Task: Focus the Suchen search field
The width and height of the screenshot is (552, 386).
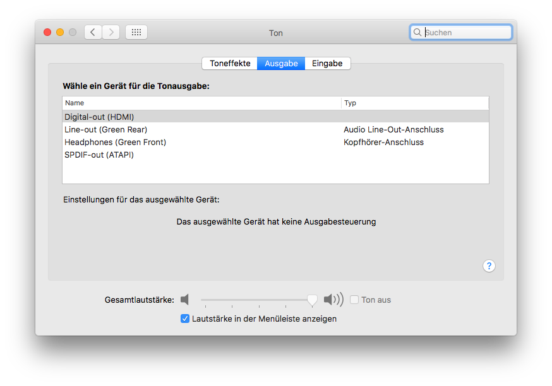Action: click(461, 32)
